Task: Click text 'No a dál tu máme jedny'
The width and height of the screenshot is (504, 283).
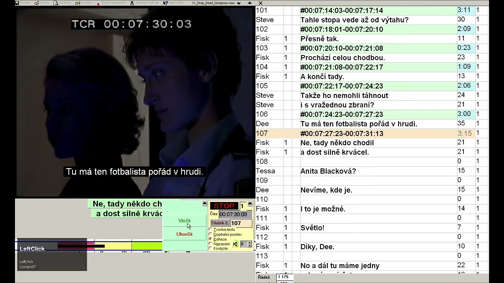Action: (x=340, y=266)
